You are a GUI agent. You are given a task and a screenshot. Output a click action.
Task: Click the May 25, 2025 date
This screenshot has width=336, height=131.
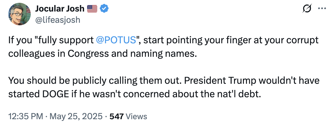pos(76,116)
